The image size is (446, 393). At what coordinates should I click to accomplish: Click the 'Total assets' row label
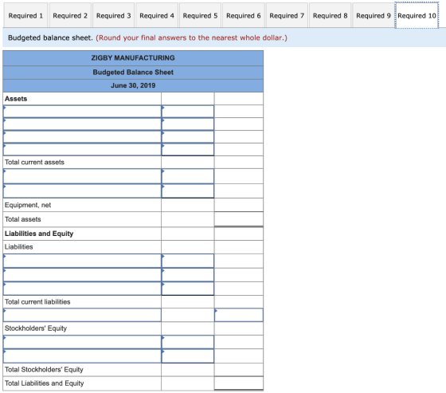point(23,219)
